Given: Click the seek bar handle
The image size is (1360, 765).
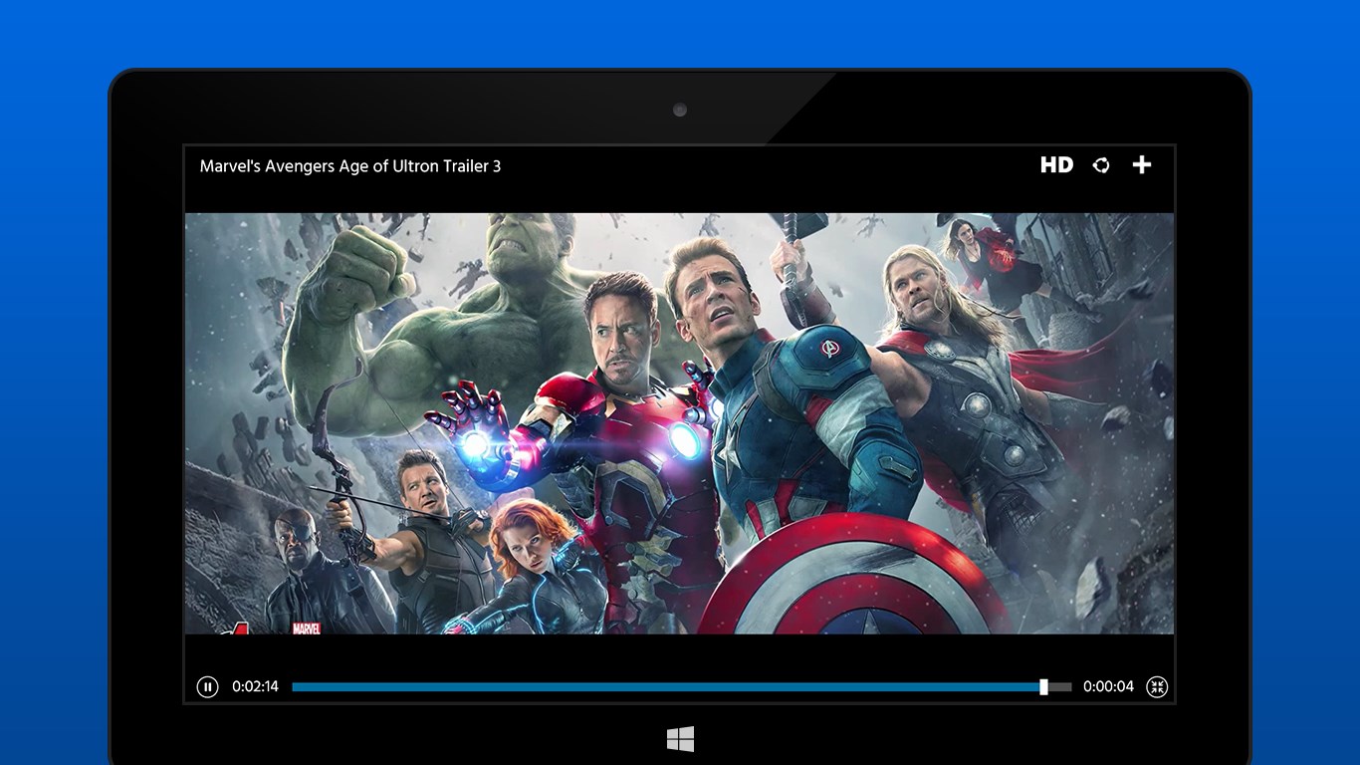Looking at the screenshot, I should tap(1043, 686).
